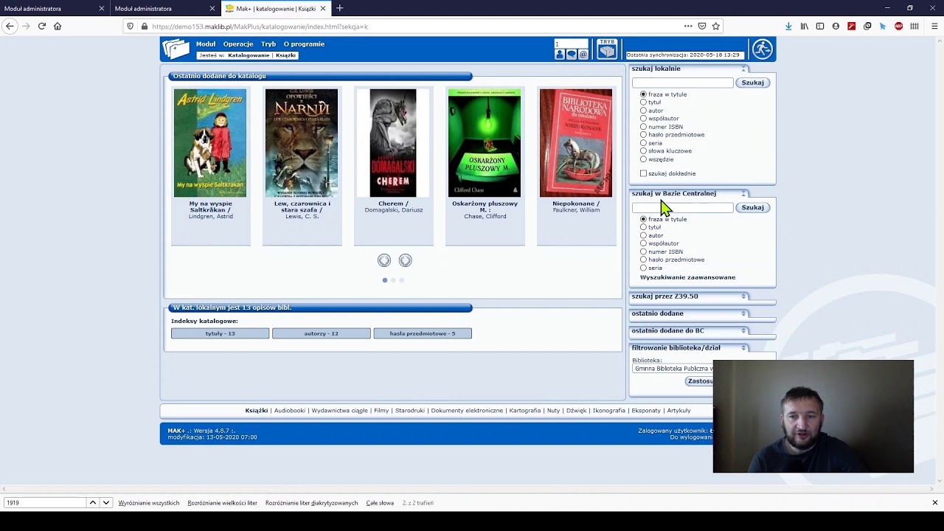Enable 'szukaj dokładnie' checkbox
The height and width of the screenshot is (531, 944).
(643, 173)
